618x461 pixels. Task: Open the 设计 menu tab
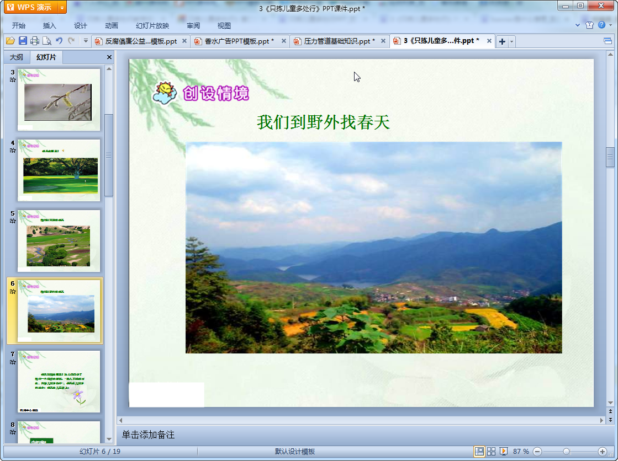click(81, 25)
